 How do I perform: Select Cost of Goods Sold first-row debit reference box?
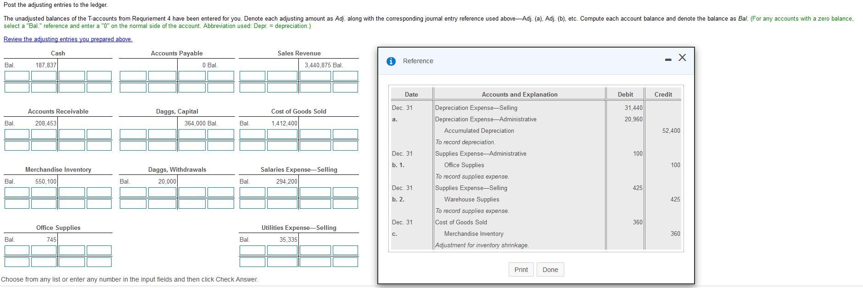pos(252,134)
